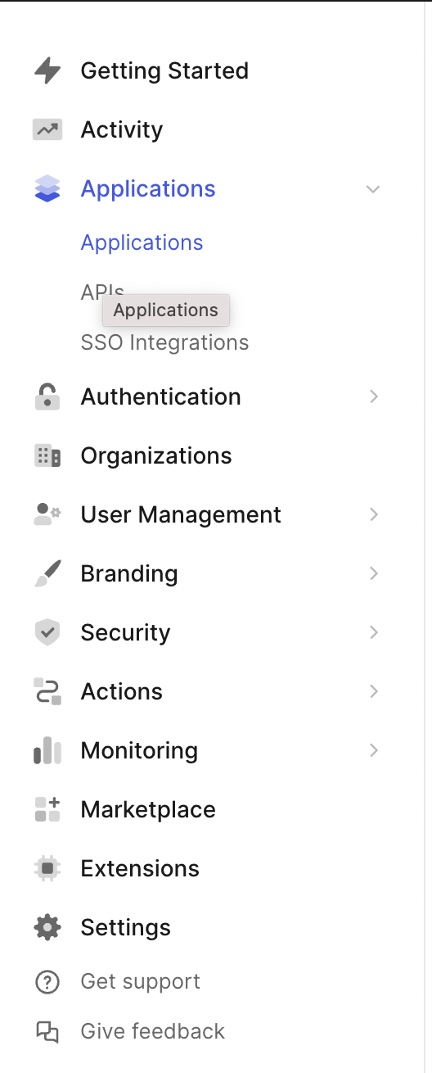Open the Give feedback link
Screen dimensions: 432x1073
click(x=152, y=1031)
